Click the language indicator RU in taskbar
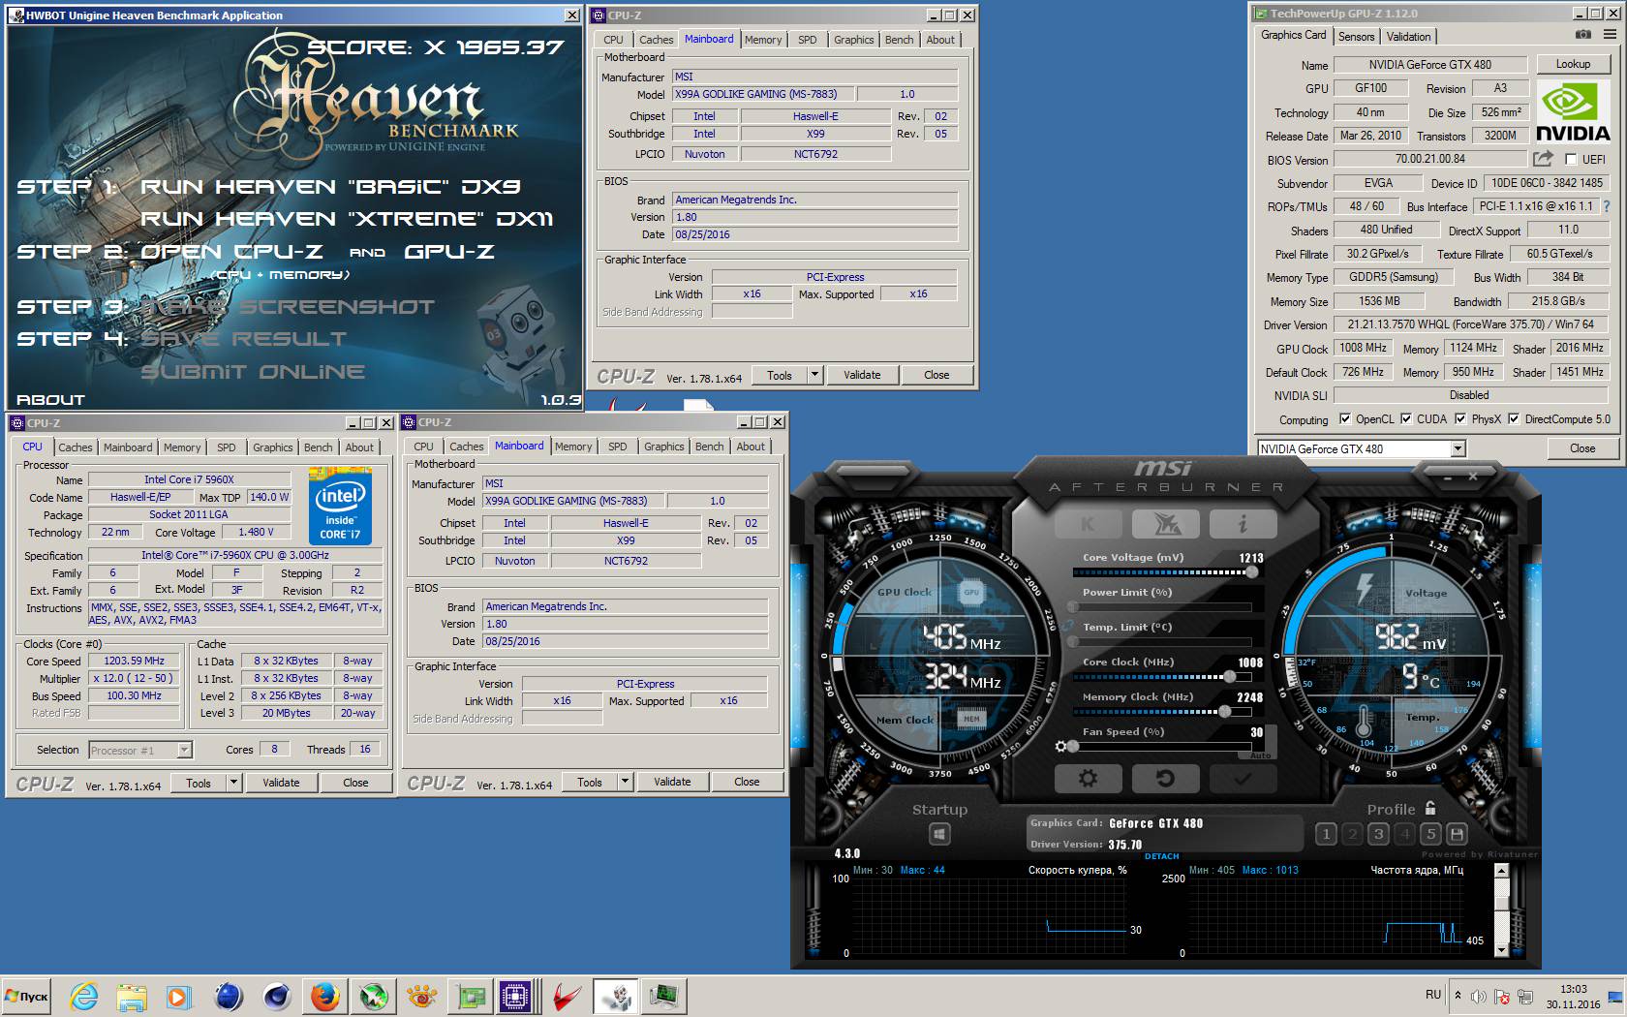 (x=1433, y=995)
